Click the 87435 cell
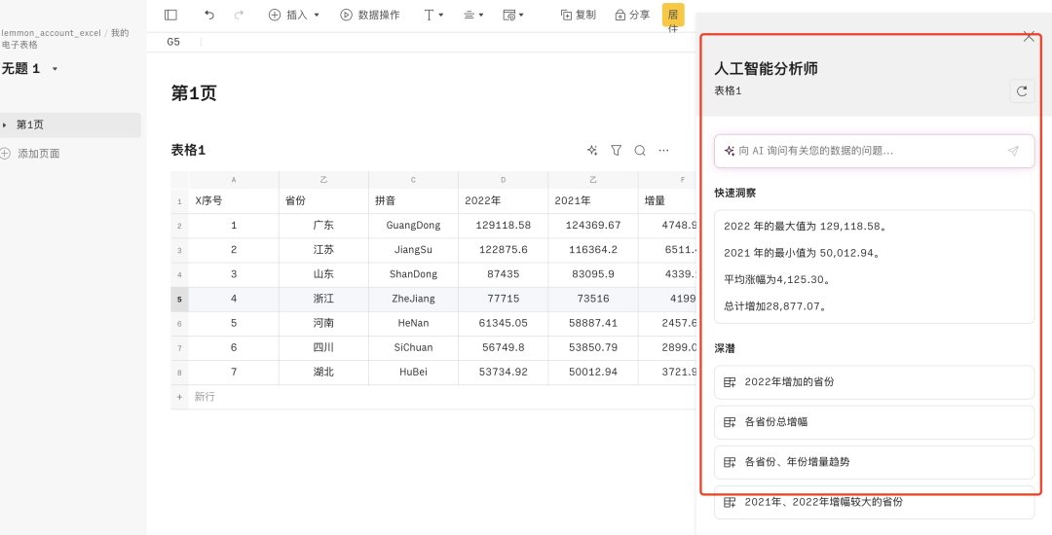Screen dimensions: 1052x535 504,274
